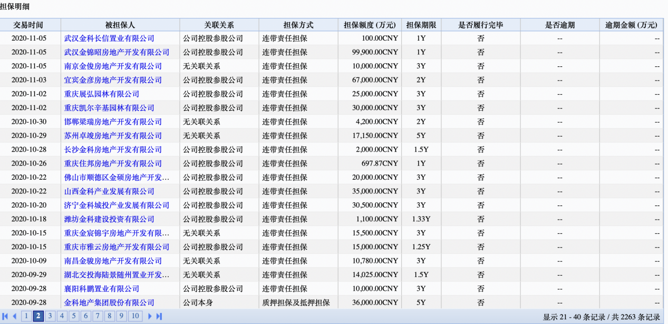Screen dimensions: 668x324
Task: Select the 2020-10-09 date cell
Action: [x=29, y=261]
